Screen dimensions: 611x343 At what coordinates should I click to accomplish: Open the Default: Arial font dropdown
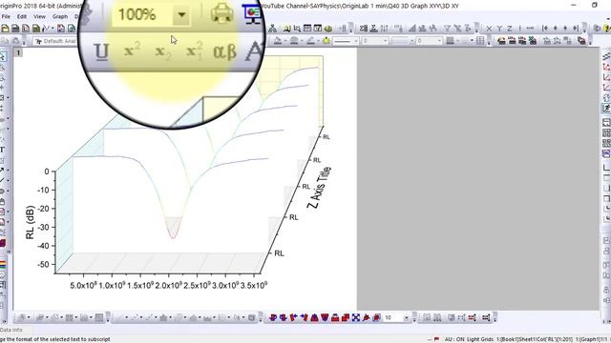click(54, 41)
